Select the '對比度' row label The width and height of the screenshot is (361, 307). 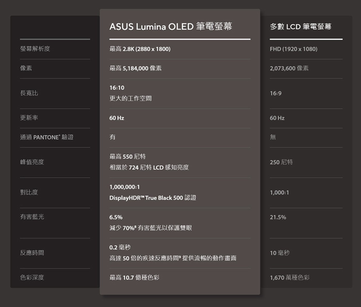[x=29, y=192]
